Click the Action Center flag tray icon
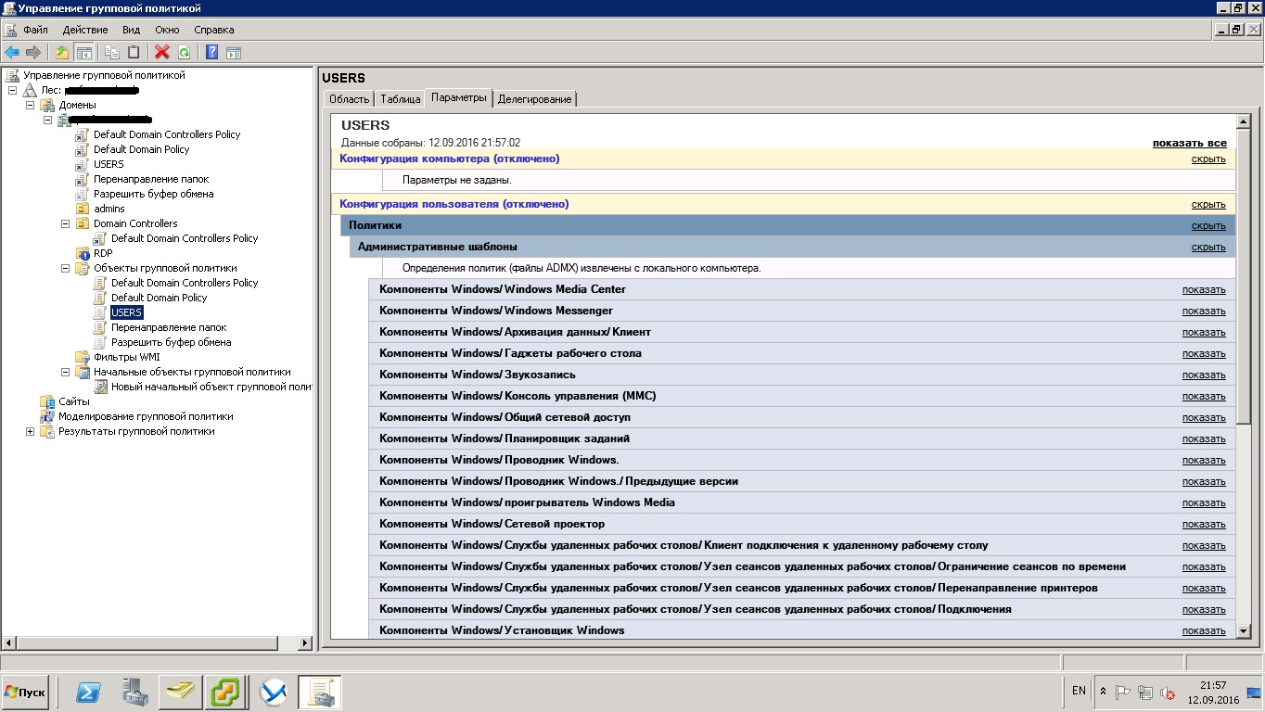This screenshot has height=712, width=1265. 1122,693
